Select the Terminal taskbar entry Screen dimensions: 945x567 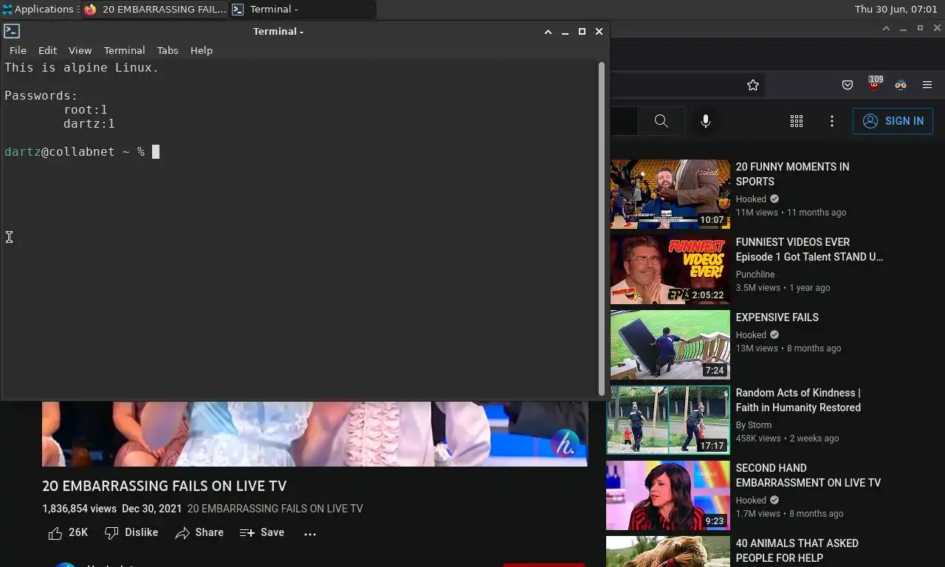(302, 10)
